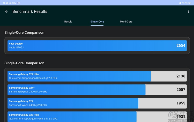Click 'Qualcomm Snapdragon 8 Gen 2 @ 2.0 GHz' text
Screen dimensions: 194x122
point(33,119)
